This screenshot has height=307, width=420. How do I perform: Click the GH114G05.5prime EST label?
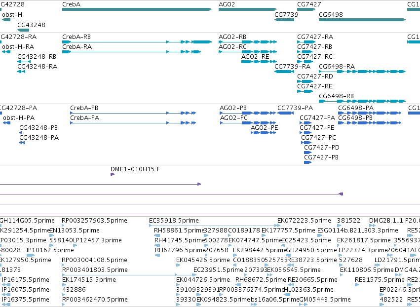click(x=27, y=221)
